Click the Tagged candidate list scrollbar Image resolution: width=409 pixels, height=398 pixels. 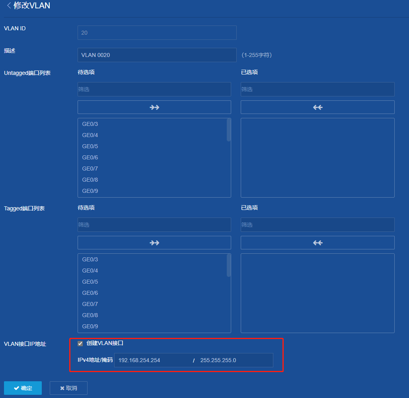click(229, 265)
